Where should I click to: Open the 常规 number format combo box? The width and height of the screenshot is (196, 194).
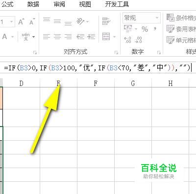point(142,18)
